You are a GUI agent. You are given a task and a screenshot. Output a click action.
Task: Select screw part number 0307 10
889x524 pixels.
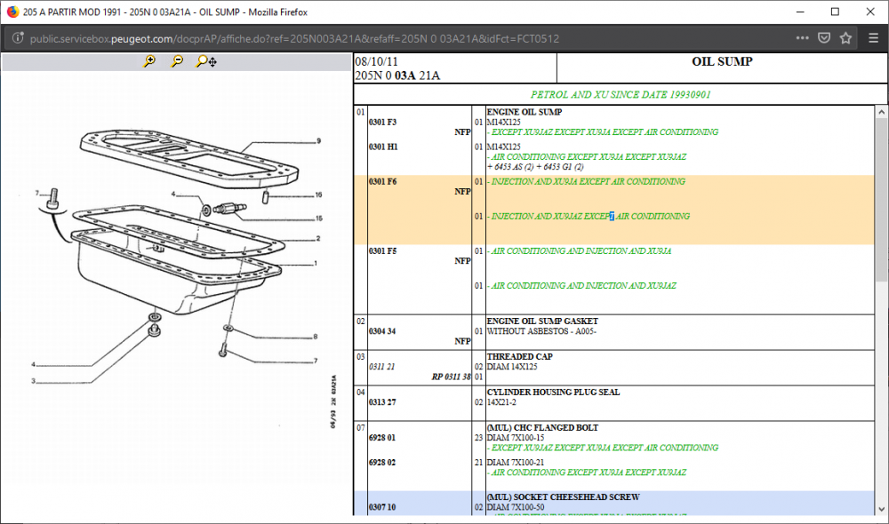point(382,507)
